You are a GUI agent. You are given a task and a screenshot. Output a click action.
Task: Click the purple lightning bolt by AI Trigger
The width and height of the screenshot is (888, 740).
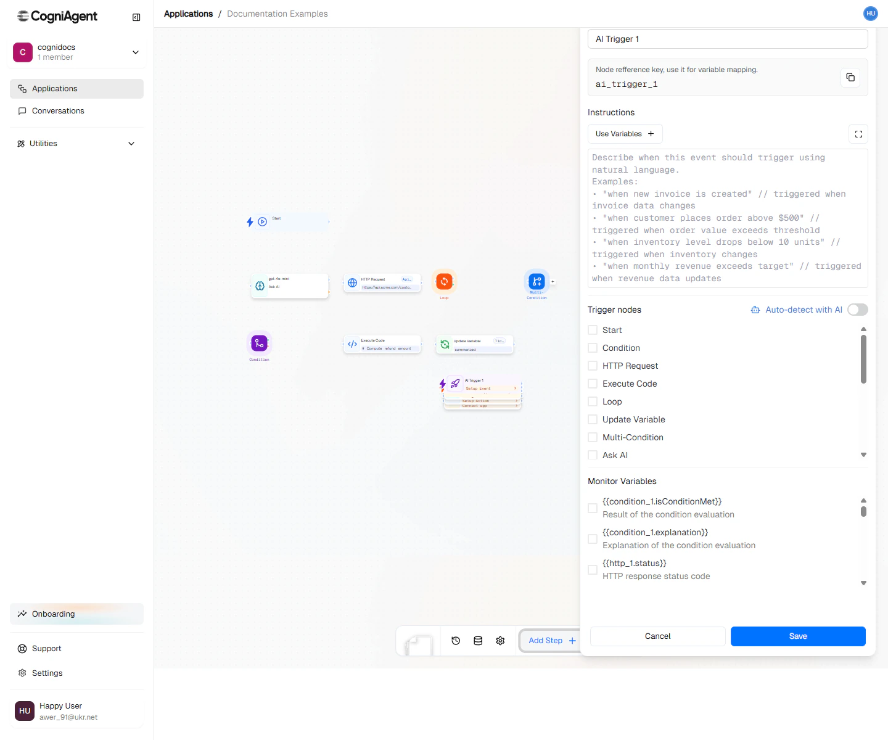tap(442, 384)
